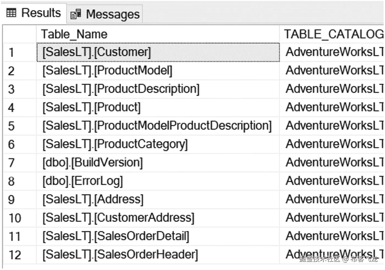The width and height of the screenshot is (385, 270).
Task: Select the [SalesLT].[ProductCategory] cell
Action: pos(158,144)
